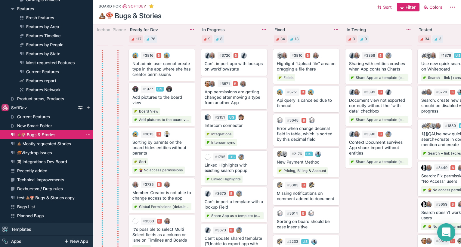Click the Templates grid icon
Screen dimensions: 461x247
pos(5,229)
